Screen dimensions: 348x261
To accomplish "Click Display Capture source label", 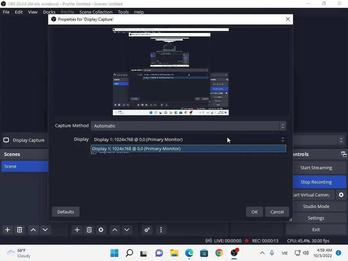I will click(29, 140).
